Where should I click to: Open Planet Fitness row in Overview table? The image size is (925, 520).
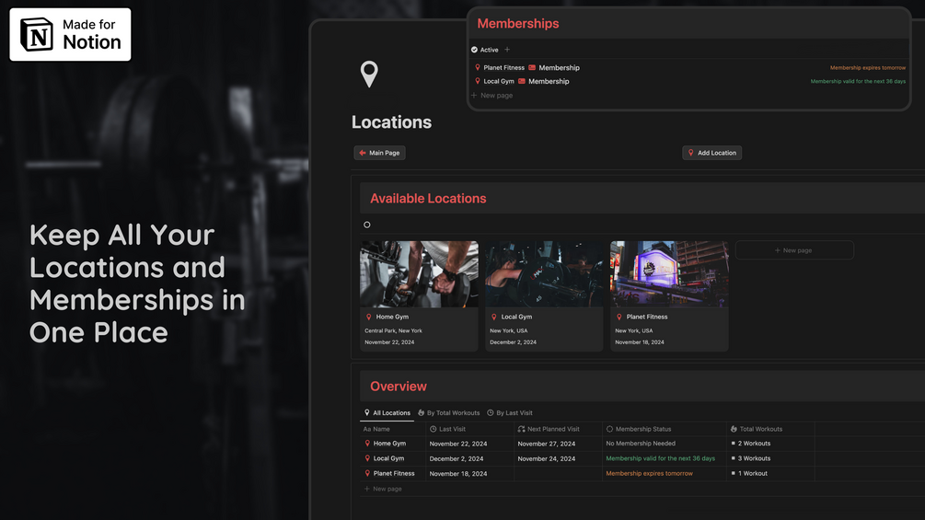(394, 473)
